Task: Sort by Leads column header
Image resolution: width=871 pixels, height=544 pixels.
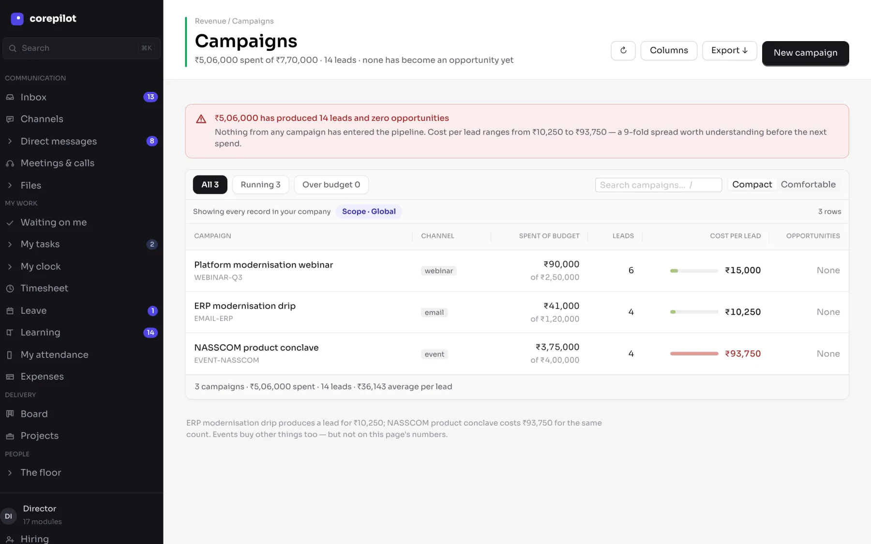Action: 623,236
